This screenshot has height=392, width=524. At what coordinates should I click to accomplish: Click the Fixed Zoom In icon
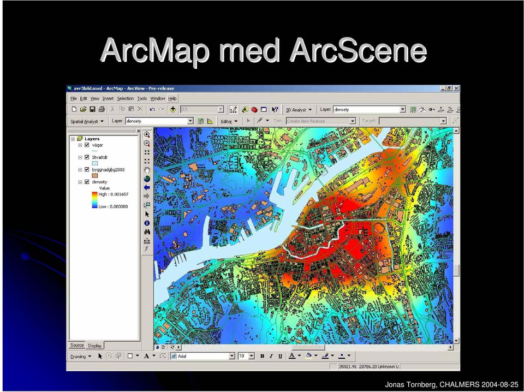point(147,152)
